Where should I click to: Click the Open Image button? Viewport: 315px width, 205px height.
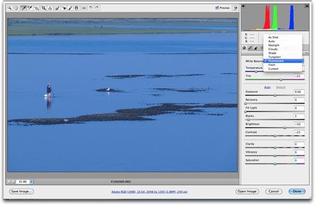[247, 191]
